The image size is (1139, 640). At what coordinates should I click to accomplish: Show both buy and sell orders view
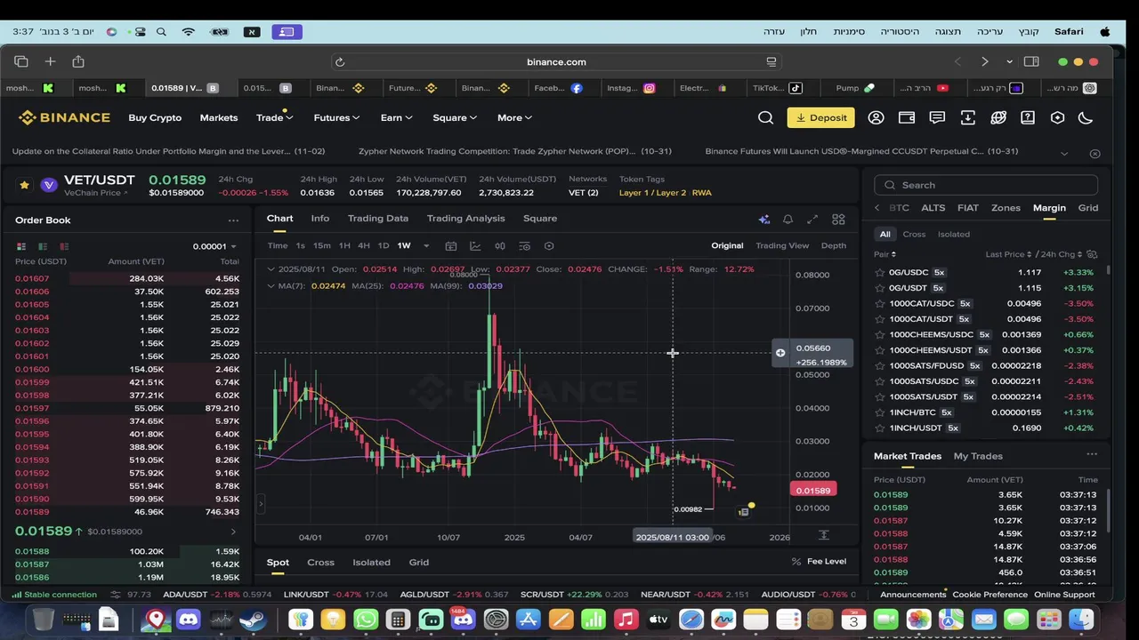coord(21,246)
